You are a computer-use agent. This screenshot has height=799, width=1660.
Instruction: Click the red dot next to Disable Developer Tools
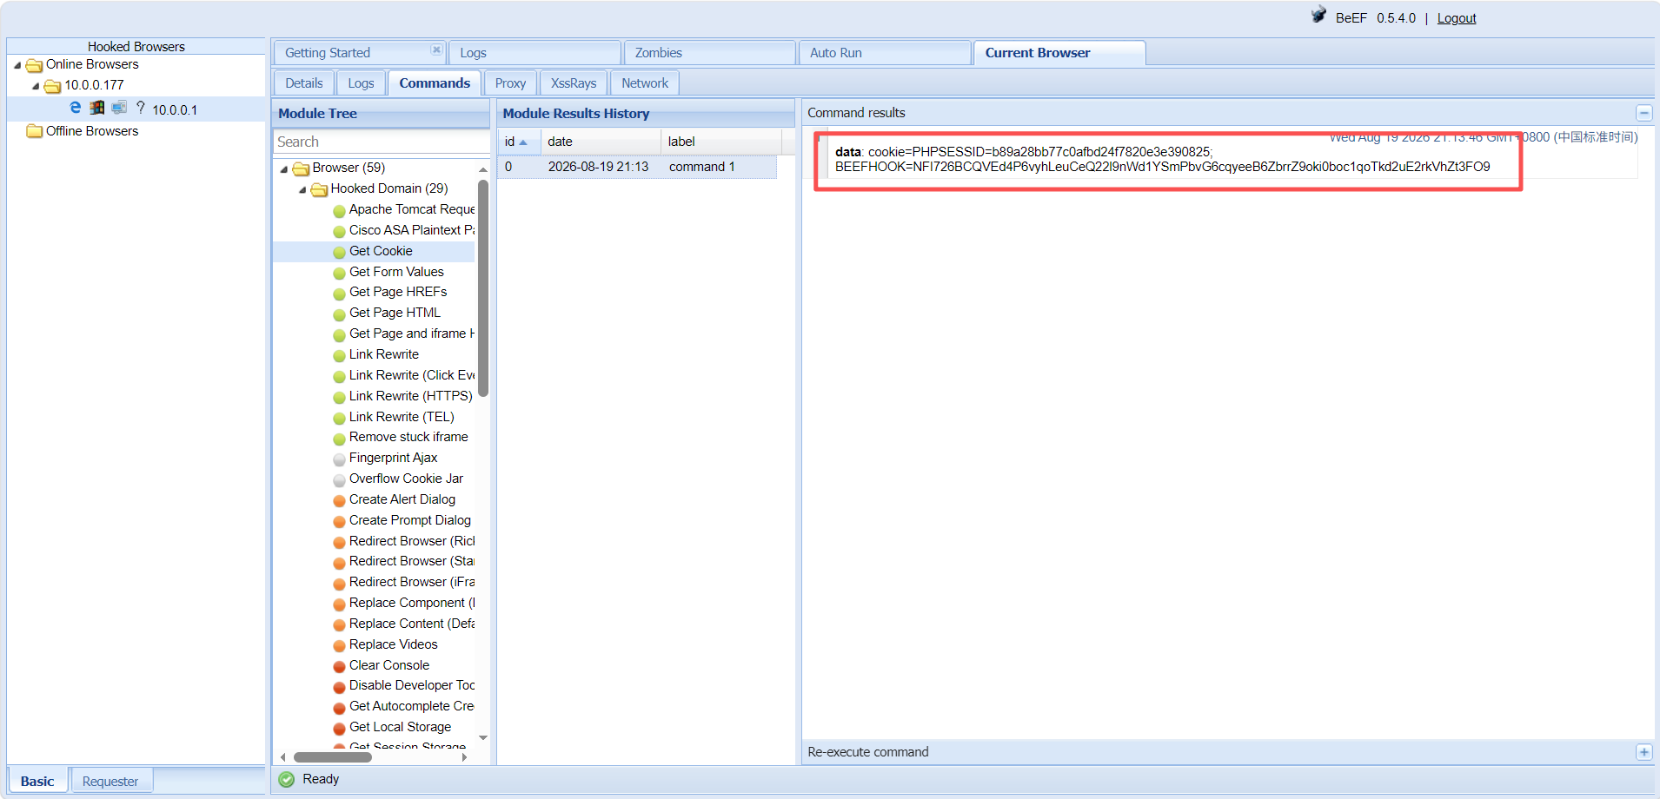pyautogui.click(x=339, y=686)
